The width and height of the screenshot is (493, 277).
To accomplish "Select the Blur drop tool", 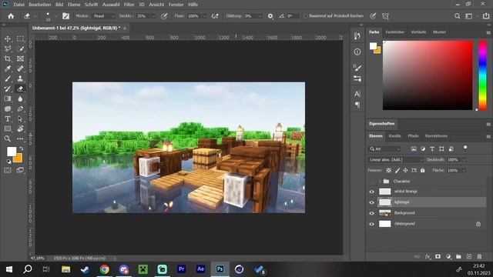I will click(x=20, y=99).
